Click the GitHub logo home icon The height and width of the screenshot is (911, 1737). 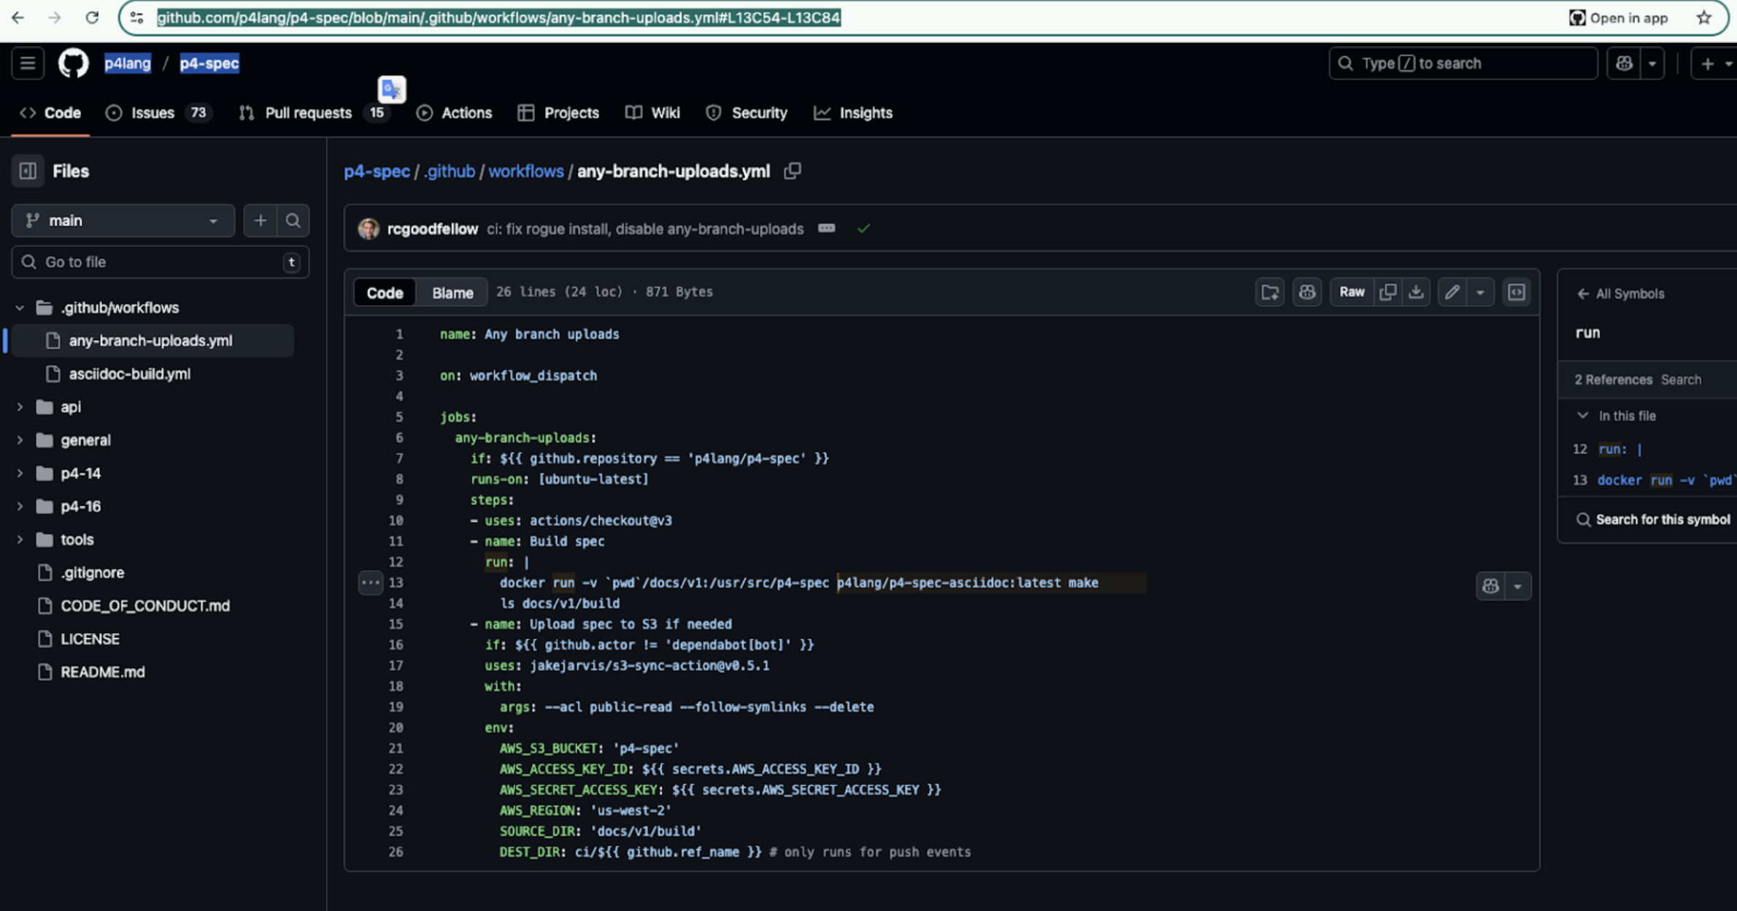click(73, 64)
